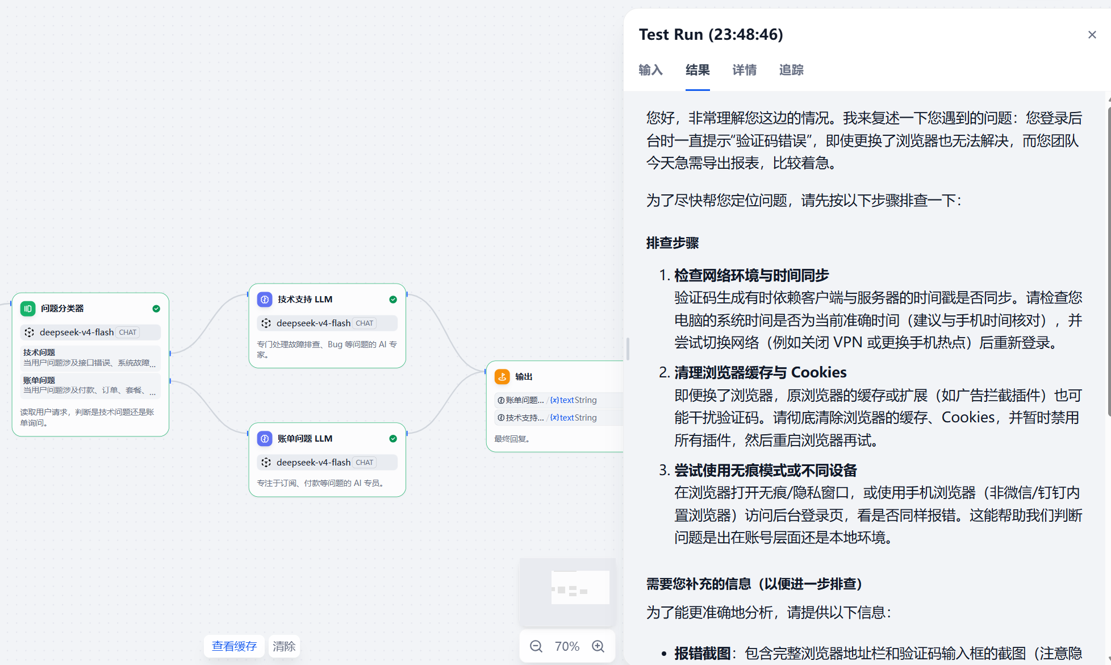Click deepseek-v4-flash model in 问题分类器 node
Viewport: 1111px width, 665px height.
pos(90,332)
